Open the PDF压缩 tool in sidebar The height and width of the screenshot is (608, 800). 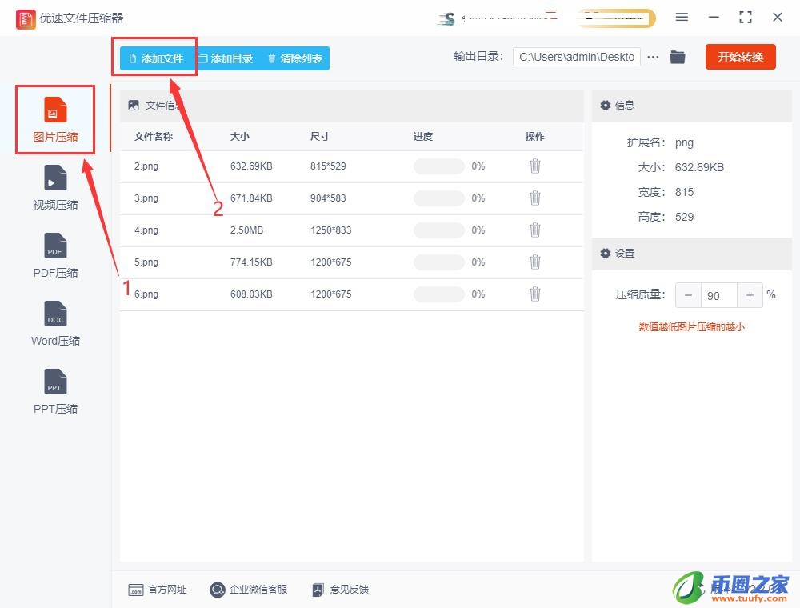[54, 254]
